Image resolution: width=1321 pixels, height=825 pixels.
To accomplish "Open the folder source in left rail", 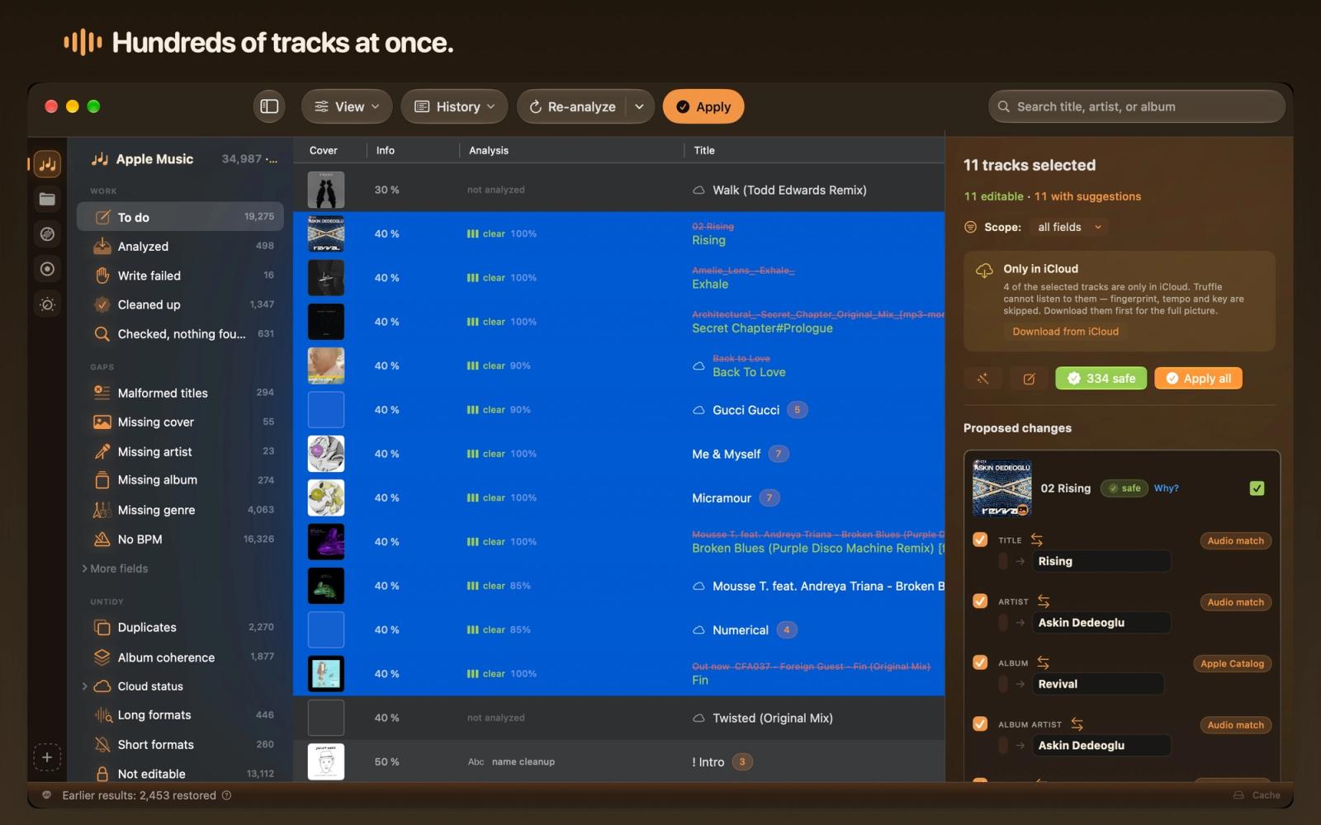I will click(47, 199).
